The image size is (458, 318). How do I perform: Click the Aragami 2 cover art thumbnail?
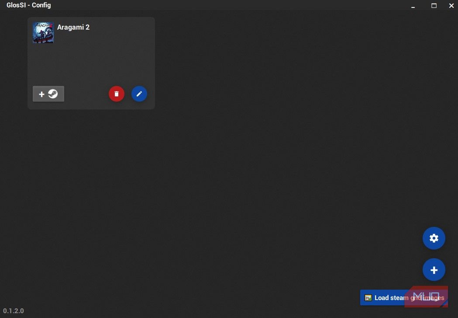point(43,33)
